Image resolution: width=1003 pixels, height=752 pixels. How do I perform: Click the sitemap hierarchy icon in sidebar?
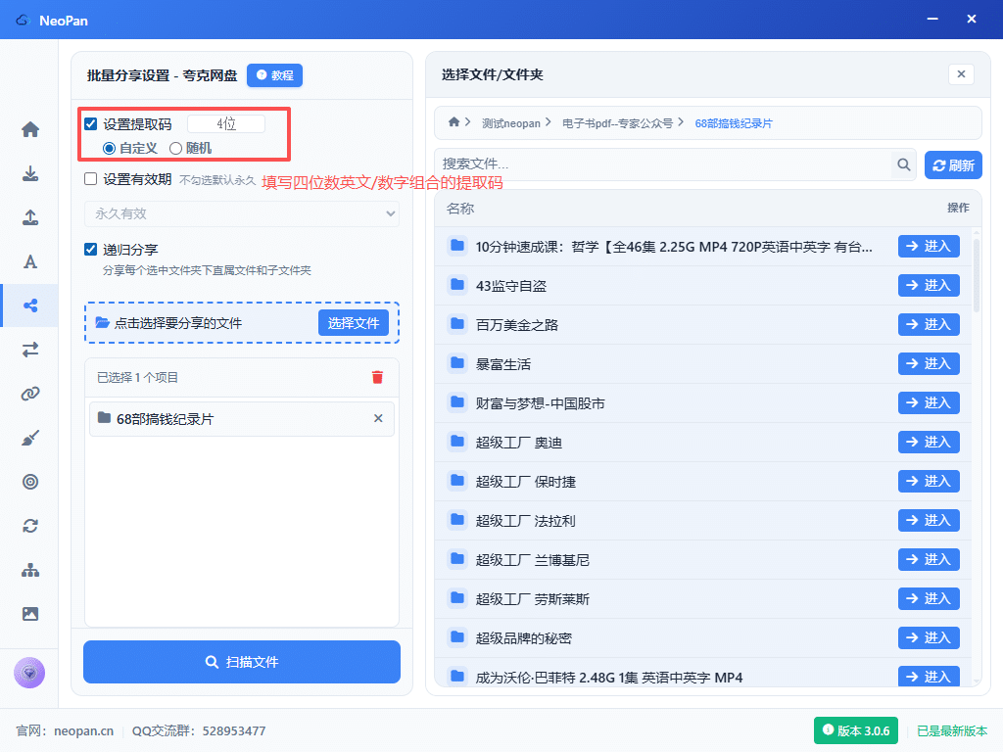(30, 570)
